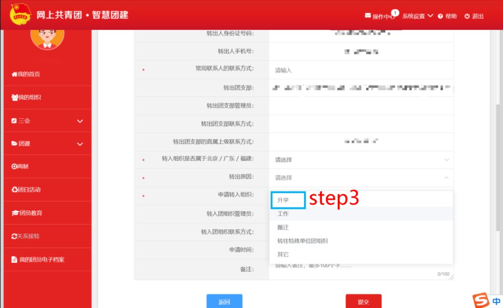Open 我的团员电子档案 sidebar menu

coord(48,259)
